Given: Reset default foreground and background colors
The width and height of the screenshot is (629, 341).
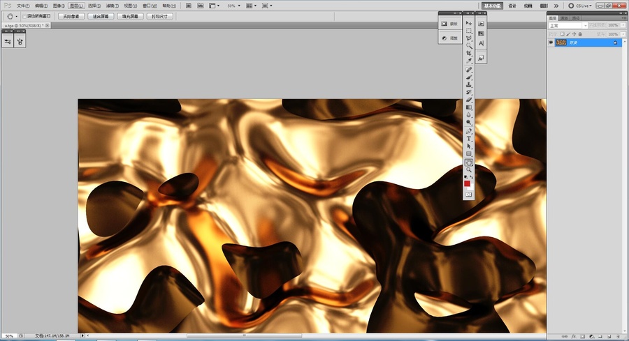Looking at the screenshot, I should [x=465, y=177].
